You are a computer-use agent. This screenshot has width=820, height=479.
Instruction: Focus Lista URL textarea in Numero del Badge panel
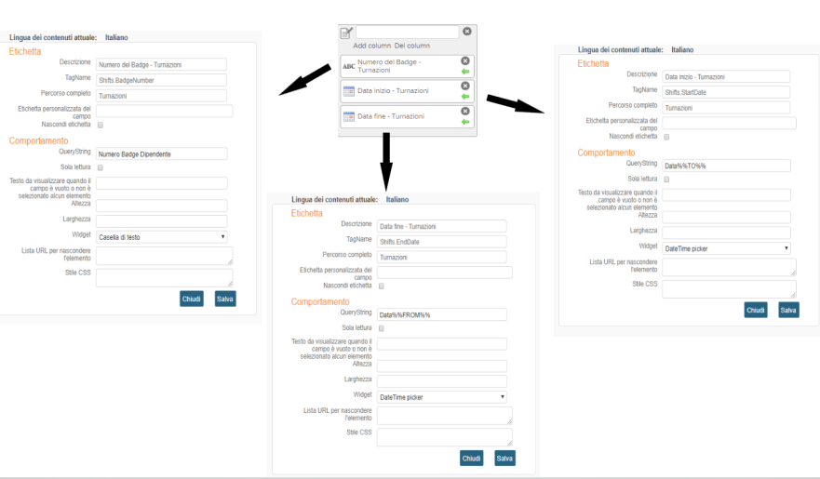[165, 256]
